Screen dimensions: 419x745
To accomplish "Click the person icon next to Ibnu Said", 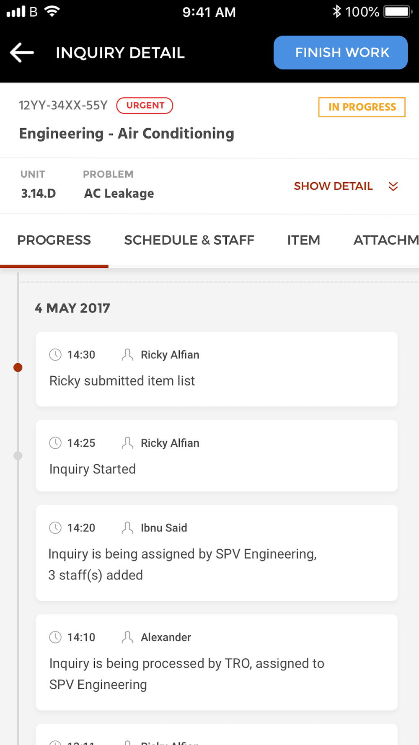I will (127, 528).
